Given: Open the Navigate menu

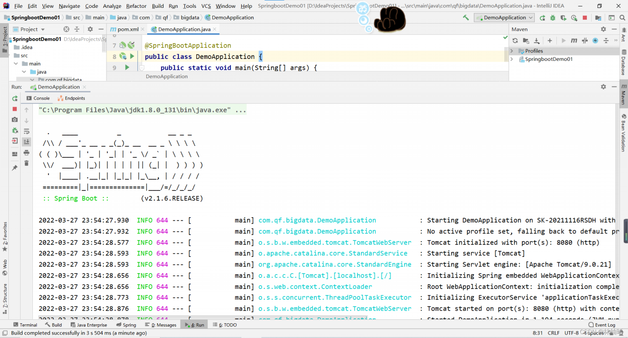Looking at the screenshot, I should [69, 6].
